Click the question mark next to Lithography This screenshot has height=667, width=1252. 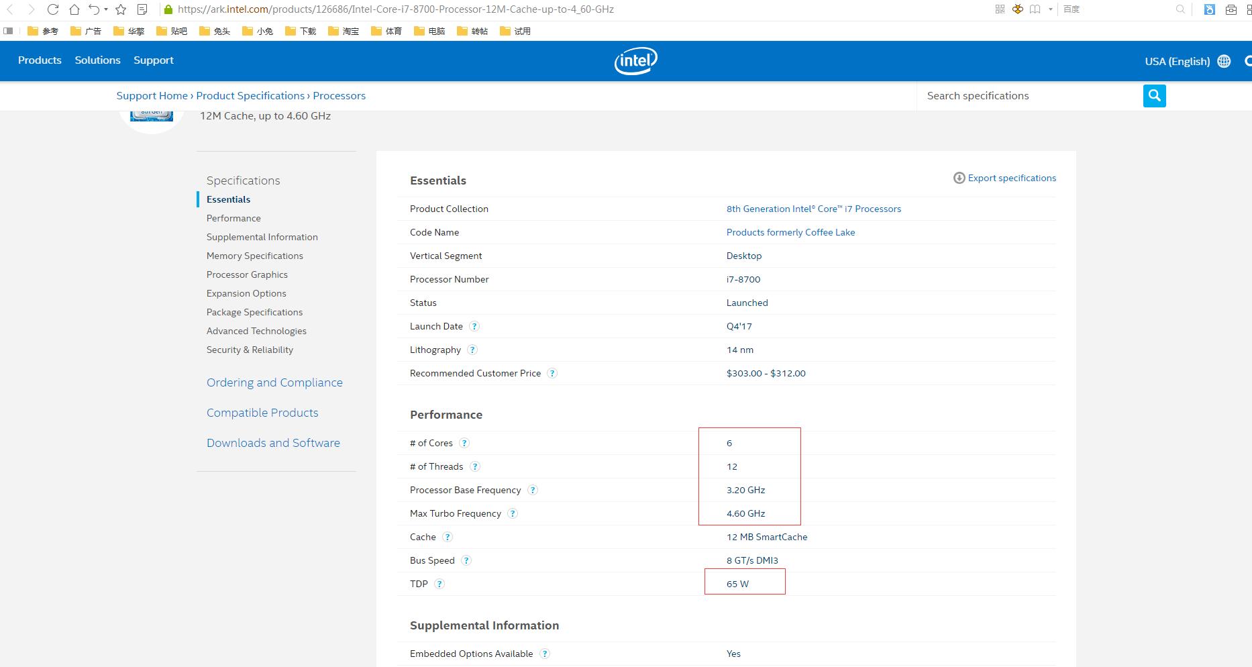(x=472, y=350)
